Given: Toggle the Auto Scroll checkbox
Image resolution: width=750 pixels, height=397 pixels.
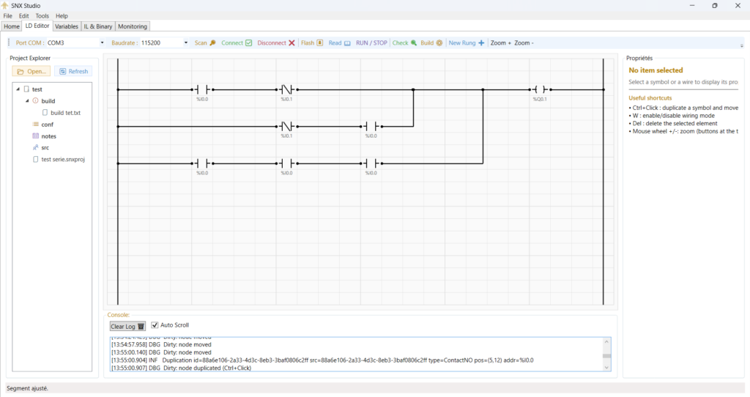Looking at the screenshot, I should 155,325.
